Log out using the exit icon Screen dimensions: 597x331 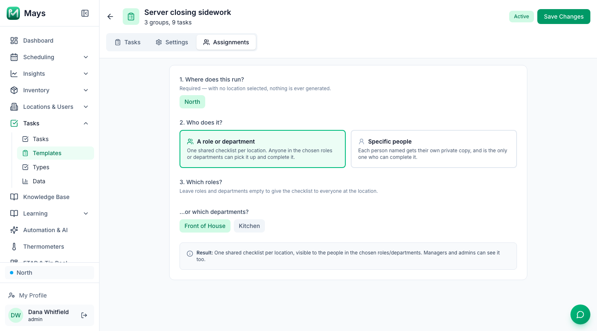tap(84, 315)
